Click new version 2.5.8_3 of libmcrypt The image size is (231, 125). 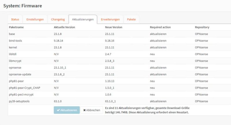(x=110, y=61)
